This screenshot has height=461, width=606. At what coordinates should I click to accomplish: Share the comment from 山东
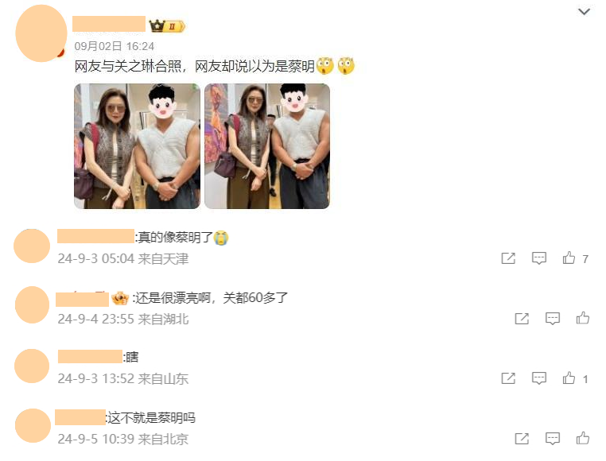coord(508,378)
